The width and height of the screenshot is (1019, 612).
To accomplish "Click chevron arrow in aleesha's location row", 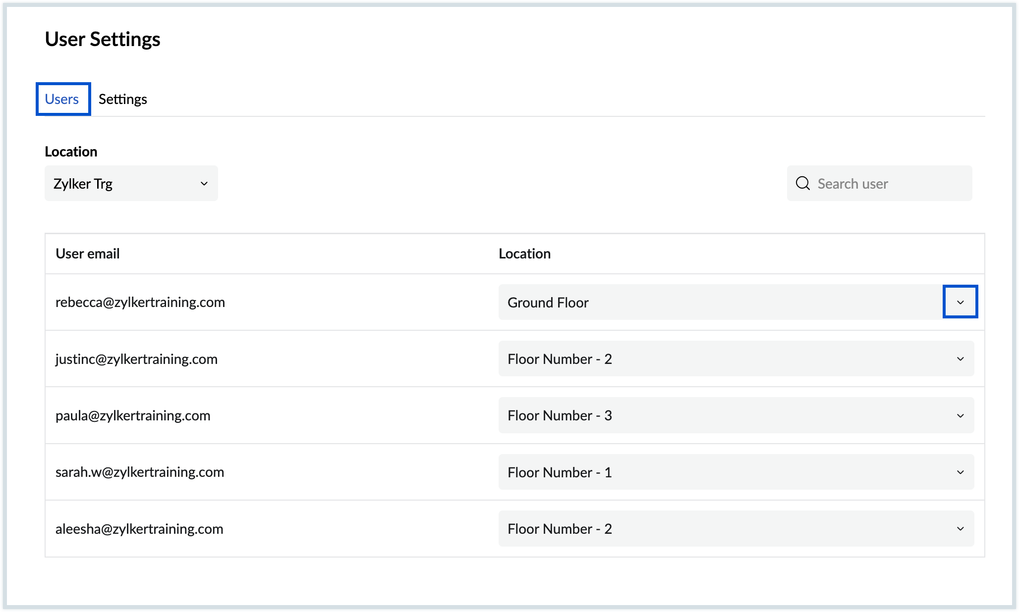I will pyautogui.click(x=960, y=529).
